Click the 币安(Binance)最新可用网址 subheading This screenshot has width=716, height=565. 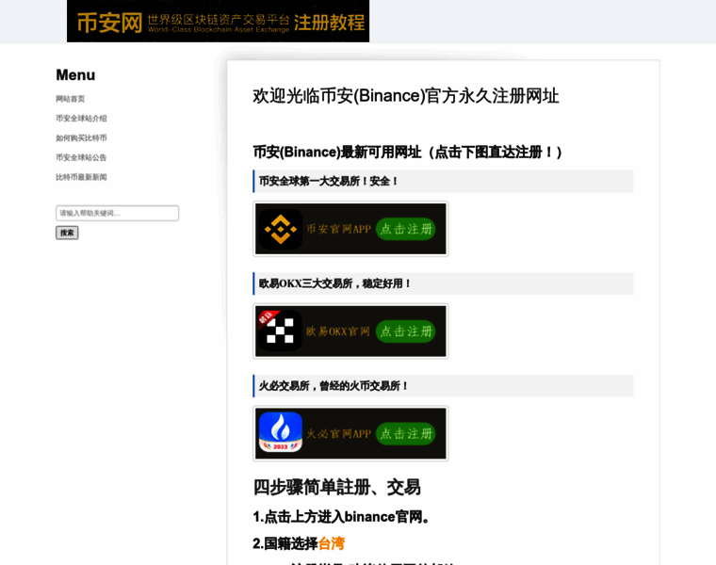coord(407,152)
